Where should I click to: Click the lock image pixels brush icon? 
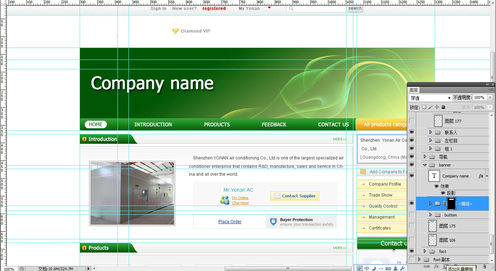tap(430, 107)
